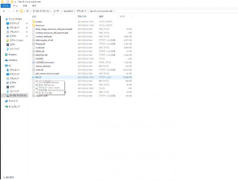This screenshot has height=180, width=238.
Task: Open ドキュメント under Quick access
Action: click(x=15, y=32)
